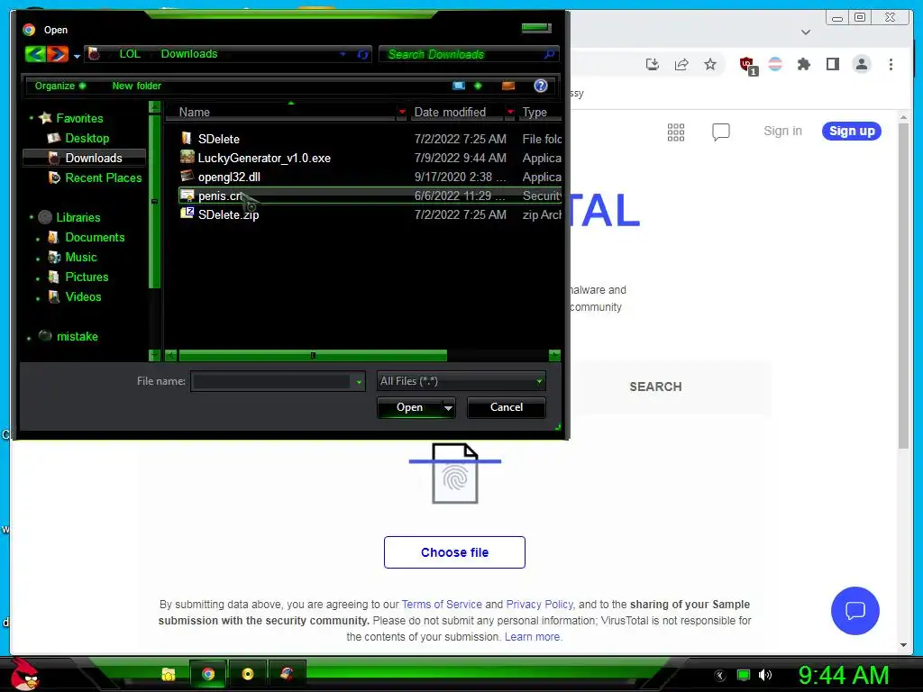Change the view with views icon
The height and width of the screenshot is (692, 923).
point(459,86)
